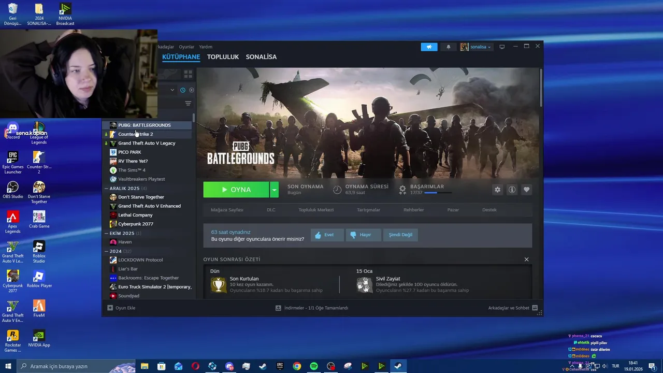Recommend the game with Evet button
Image resolution: width=663 pixels, height=373 pixels.
[x=327, y=235]
